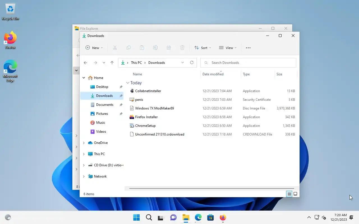Expand the This PC tree node
The image size is (359, 224).
[x=84, y=154]
